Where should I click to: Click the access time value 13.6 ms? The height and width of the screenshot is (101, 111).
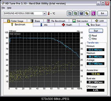tap(96, 74)
